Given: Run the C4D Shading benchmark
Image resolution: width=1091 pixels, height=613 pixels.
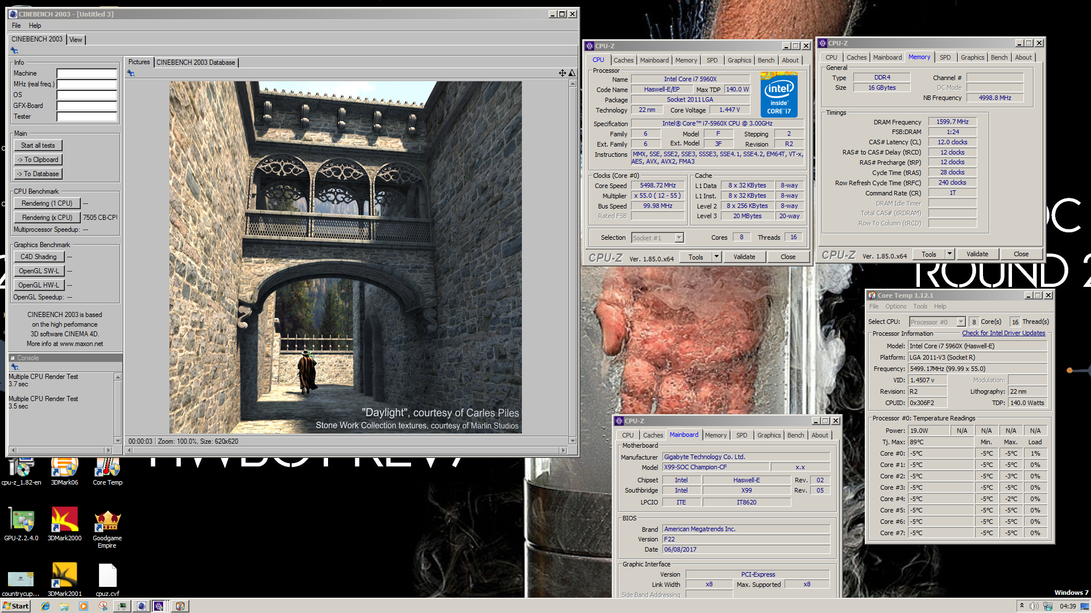Looking at the screenshot, I should click(x=39, y=257).
